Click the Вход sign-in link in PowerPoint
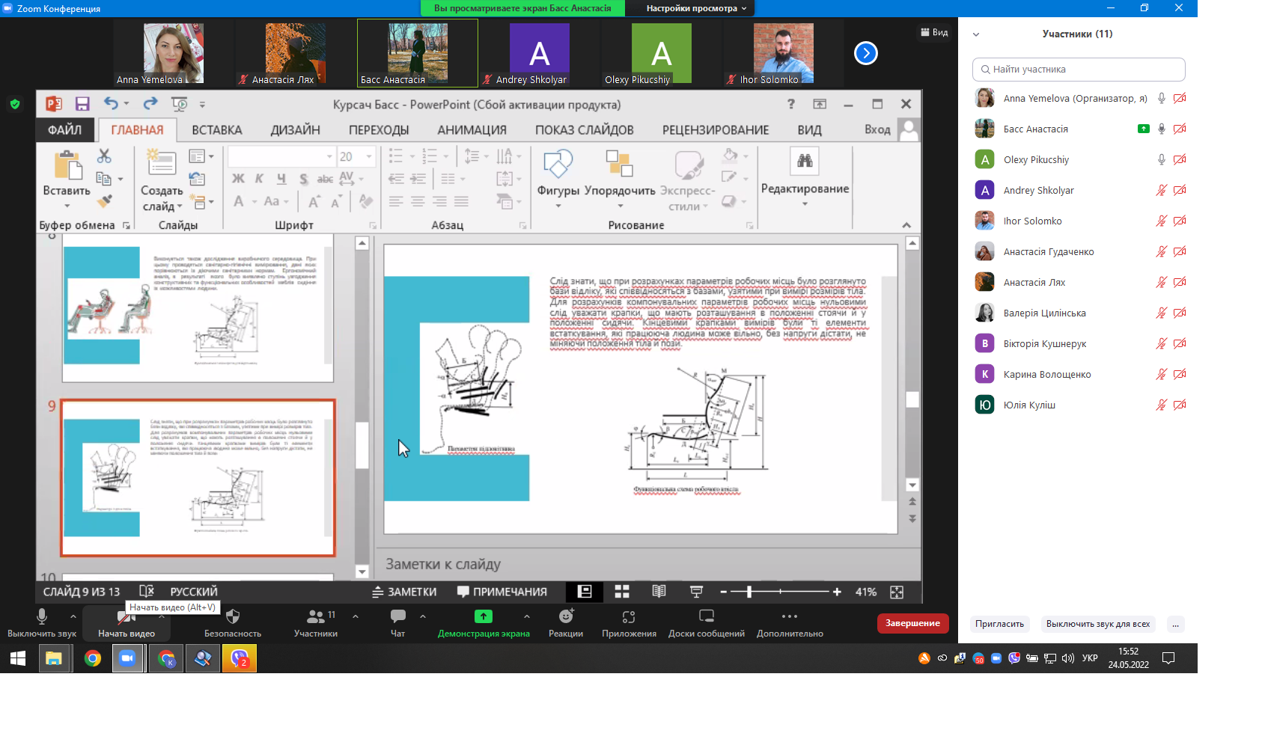This screenshot has height=754, width=1265. coord(877,129)
